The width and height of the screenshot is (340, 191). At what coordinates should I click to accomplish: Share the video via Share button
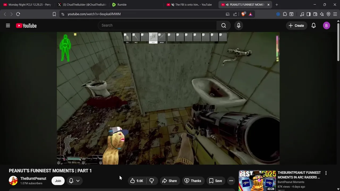(x=169, y=181)
